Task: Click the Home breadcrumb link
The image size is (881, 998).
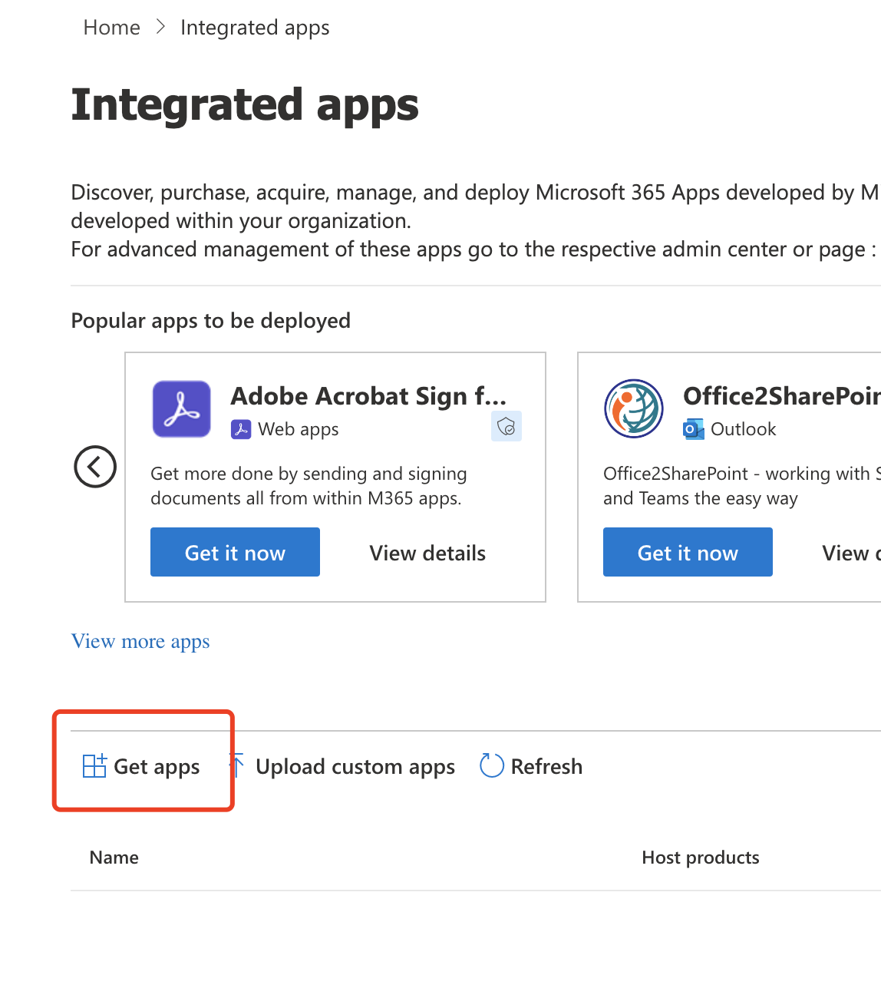Action: click(x=111, y=28)
